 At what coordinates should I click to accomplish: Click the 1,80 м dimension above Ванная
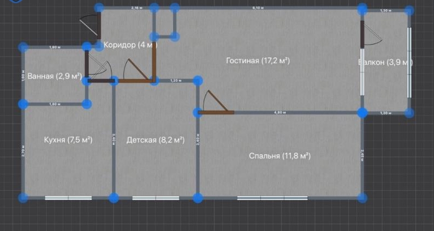pos(55,47)
